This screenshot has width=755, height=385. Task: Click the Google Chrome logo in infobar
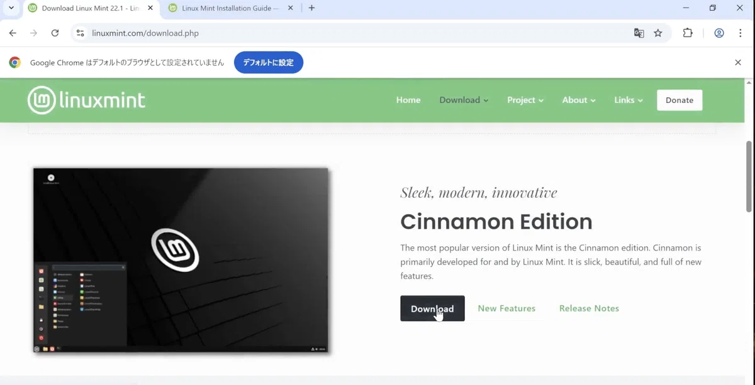click(x=15, y=63)
